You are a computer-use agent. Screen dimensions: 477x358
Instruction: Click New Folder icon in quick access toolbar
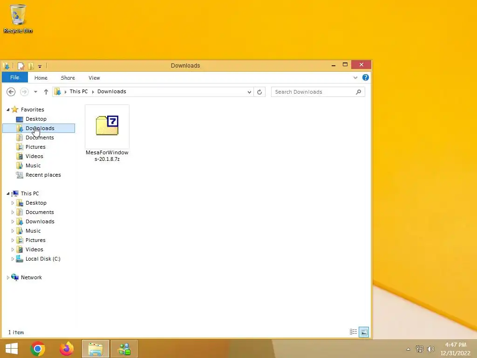31,66
